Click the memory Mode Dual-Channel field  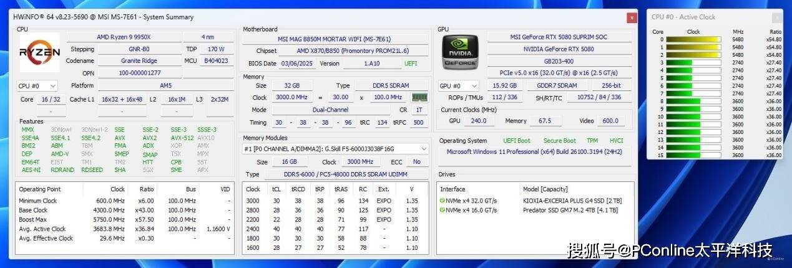click(x=332, y=110)
